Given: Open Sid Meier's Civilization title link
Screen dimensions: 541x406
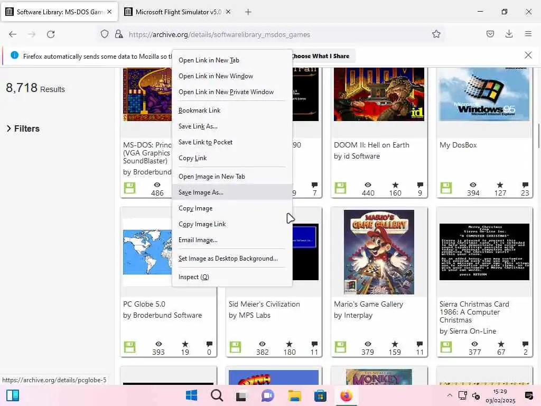Looking at the screenshot, I should (264, 304).
